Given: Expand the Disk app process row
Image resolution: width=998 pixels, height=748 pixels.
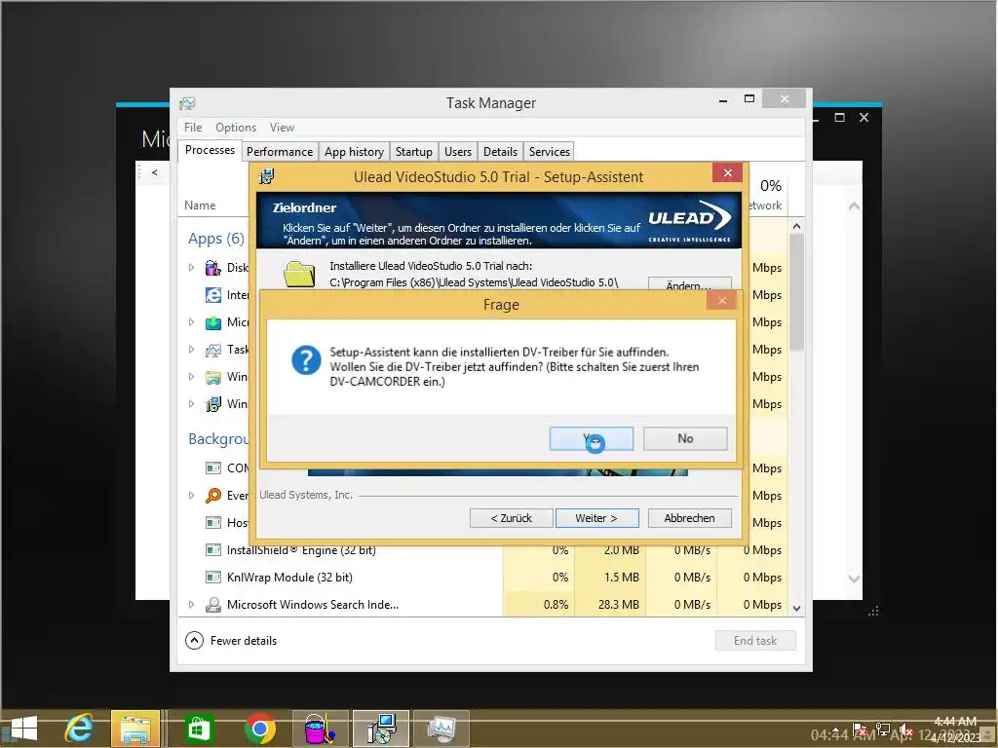Looking at the screenshot, I should tap(191, 268).
